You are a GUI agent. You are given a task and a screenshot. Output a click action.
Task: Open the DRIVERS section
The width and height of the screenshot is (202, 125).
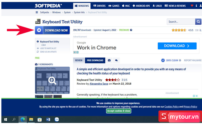(100, 6)
